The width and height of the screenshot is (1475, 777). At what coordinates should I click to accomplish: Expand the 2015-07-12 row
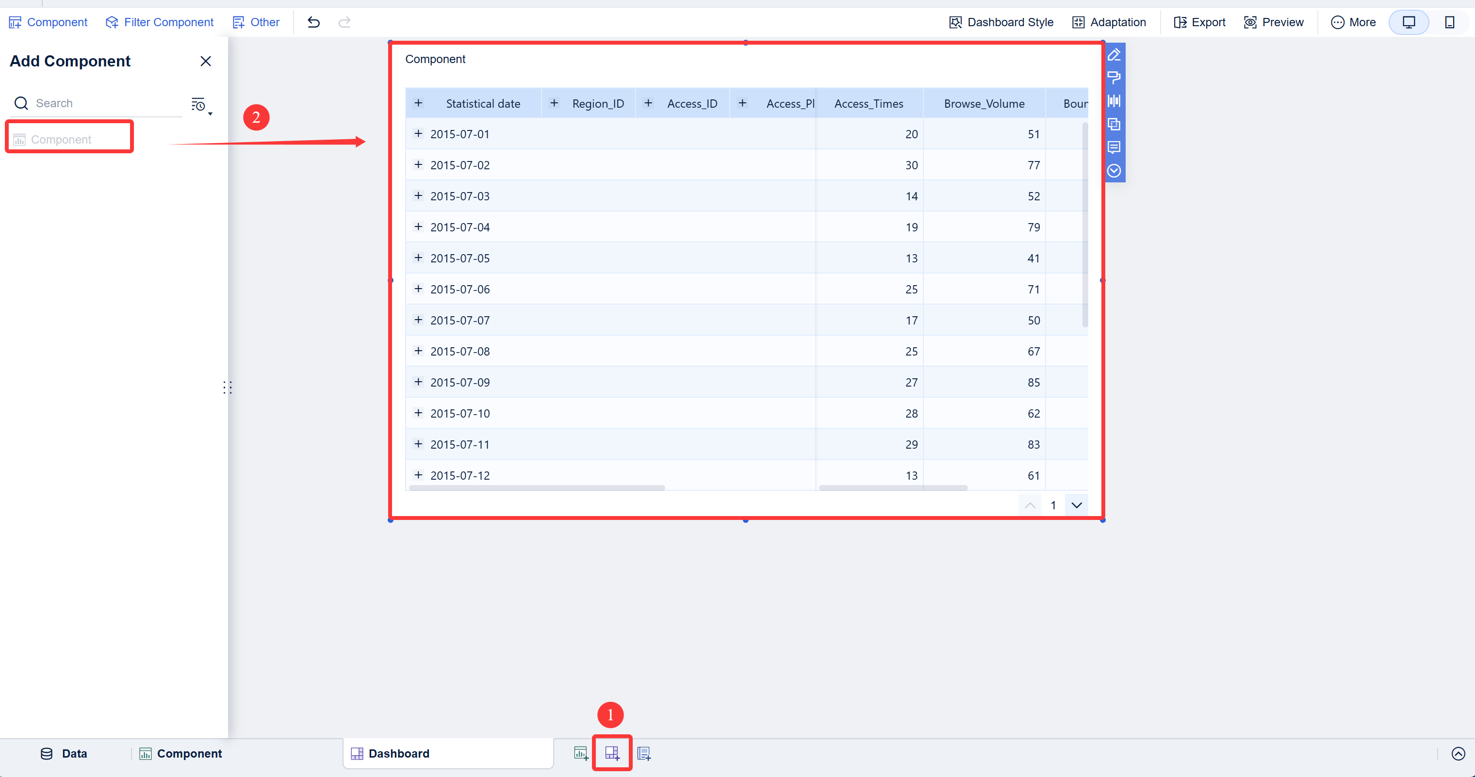[419, 475]
